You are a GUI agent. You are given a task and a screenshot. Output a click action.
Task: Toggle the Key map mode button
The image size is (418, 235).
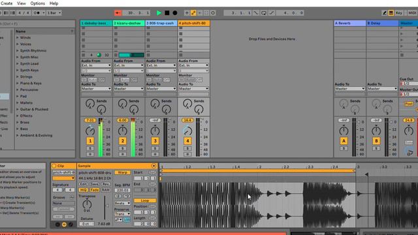point(399,13)
